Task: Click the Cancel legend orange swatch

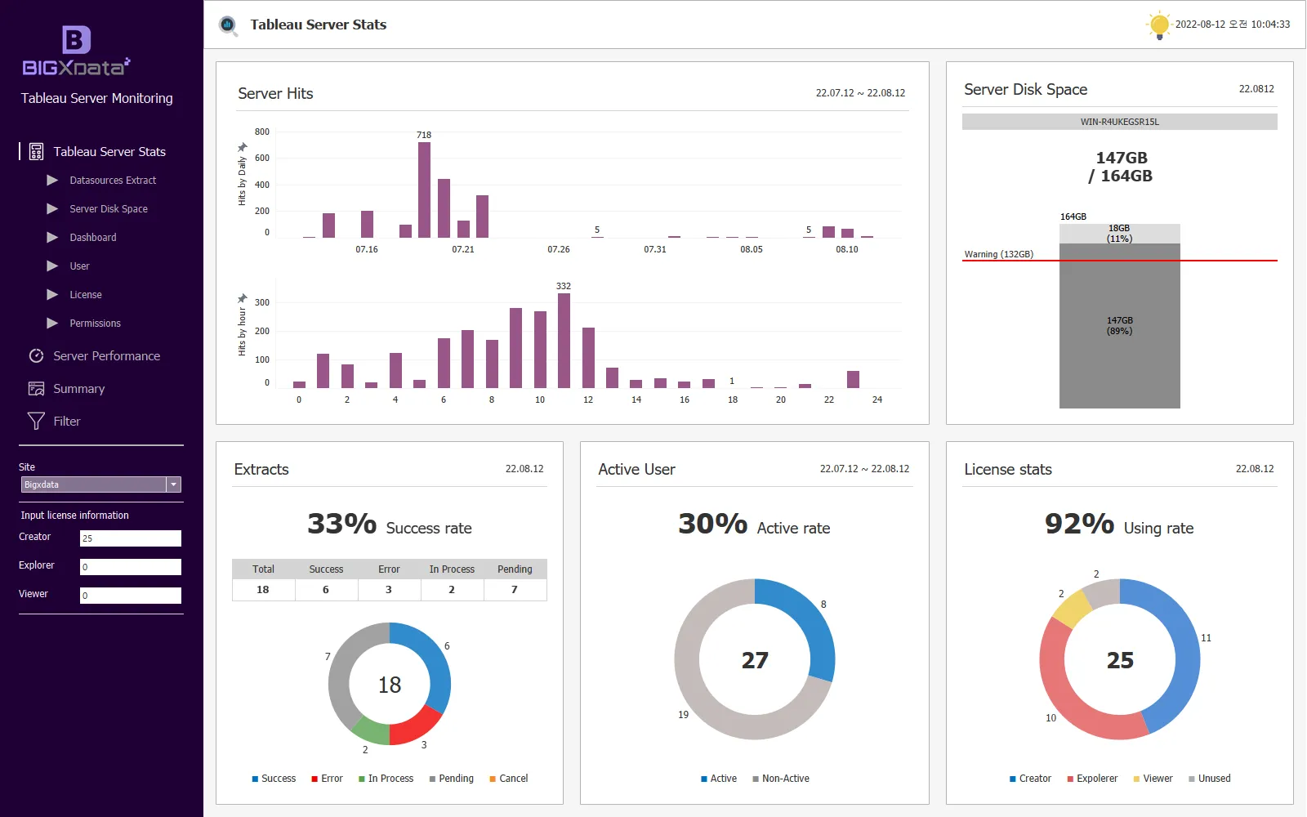Action: click(493, 779)
